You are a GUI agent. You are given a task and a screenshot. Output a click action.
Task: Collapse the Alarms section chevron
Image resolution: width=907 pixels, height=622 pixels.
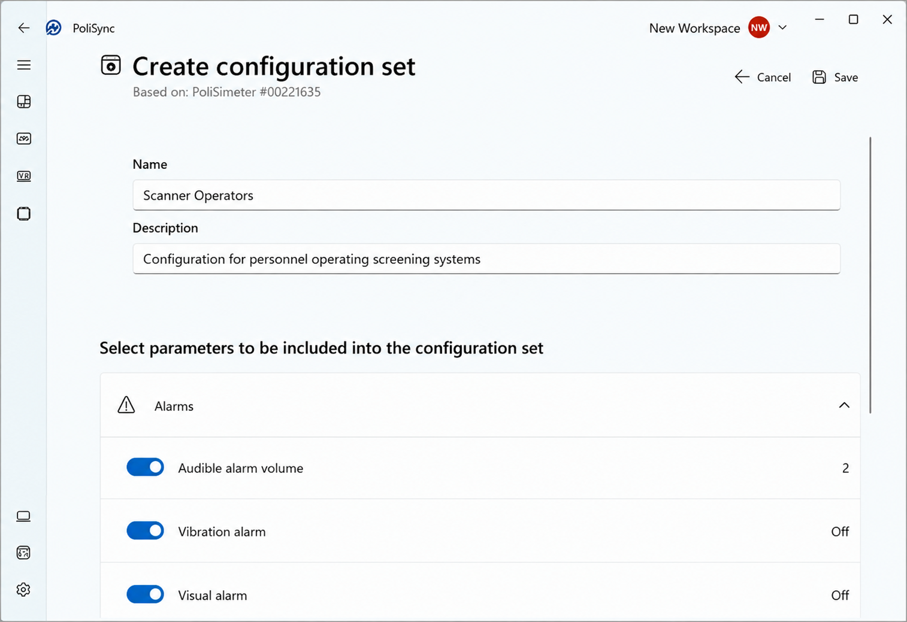(x=844, y=405)
